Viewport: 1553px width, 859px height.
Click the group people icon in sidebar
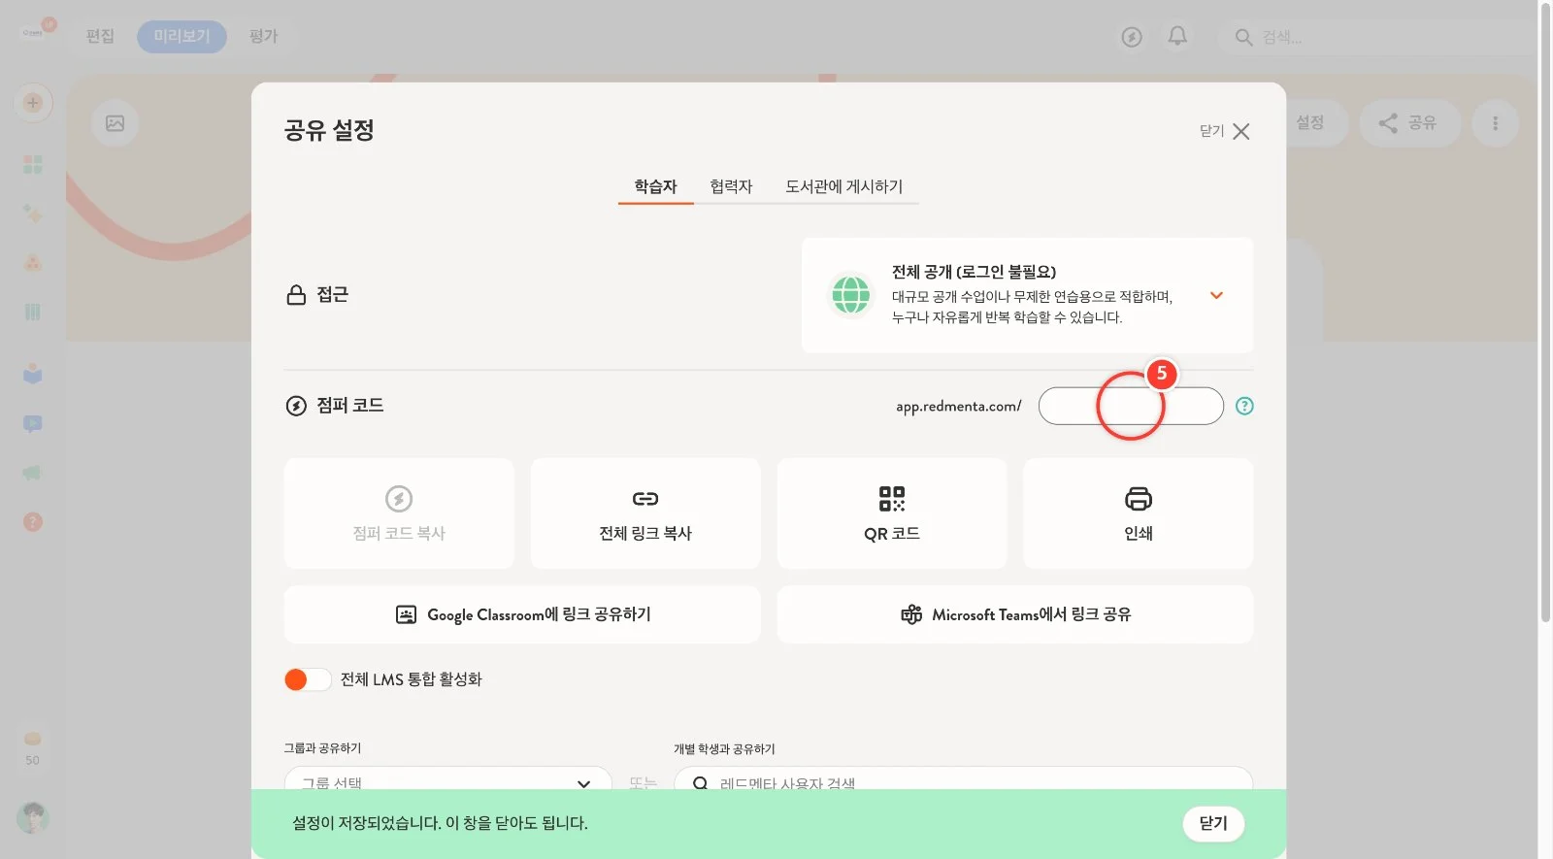[x=33, y=263]
